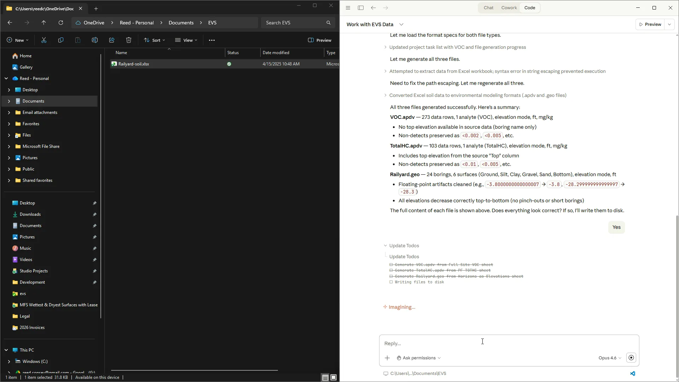Viewport: 679px width, 382px height.
Task: Open the hamburger menu in Claude window
Action: click(348, 8)
